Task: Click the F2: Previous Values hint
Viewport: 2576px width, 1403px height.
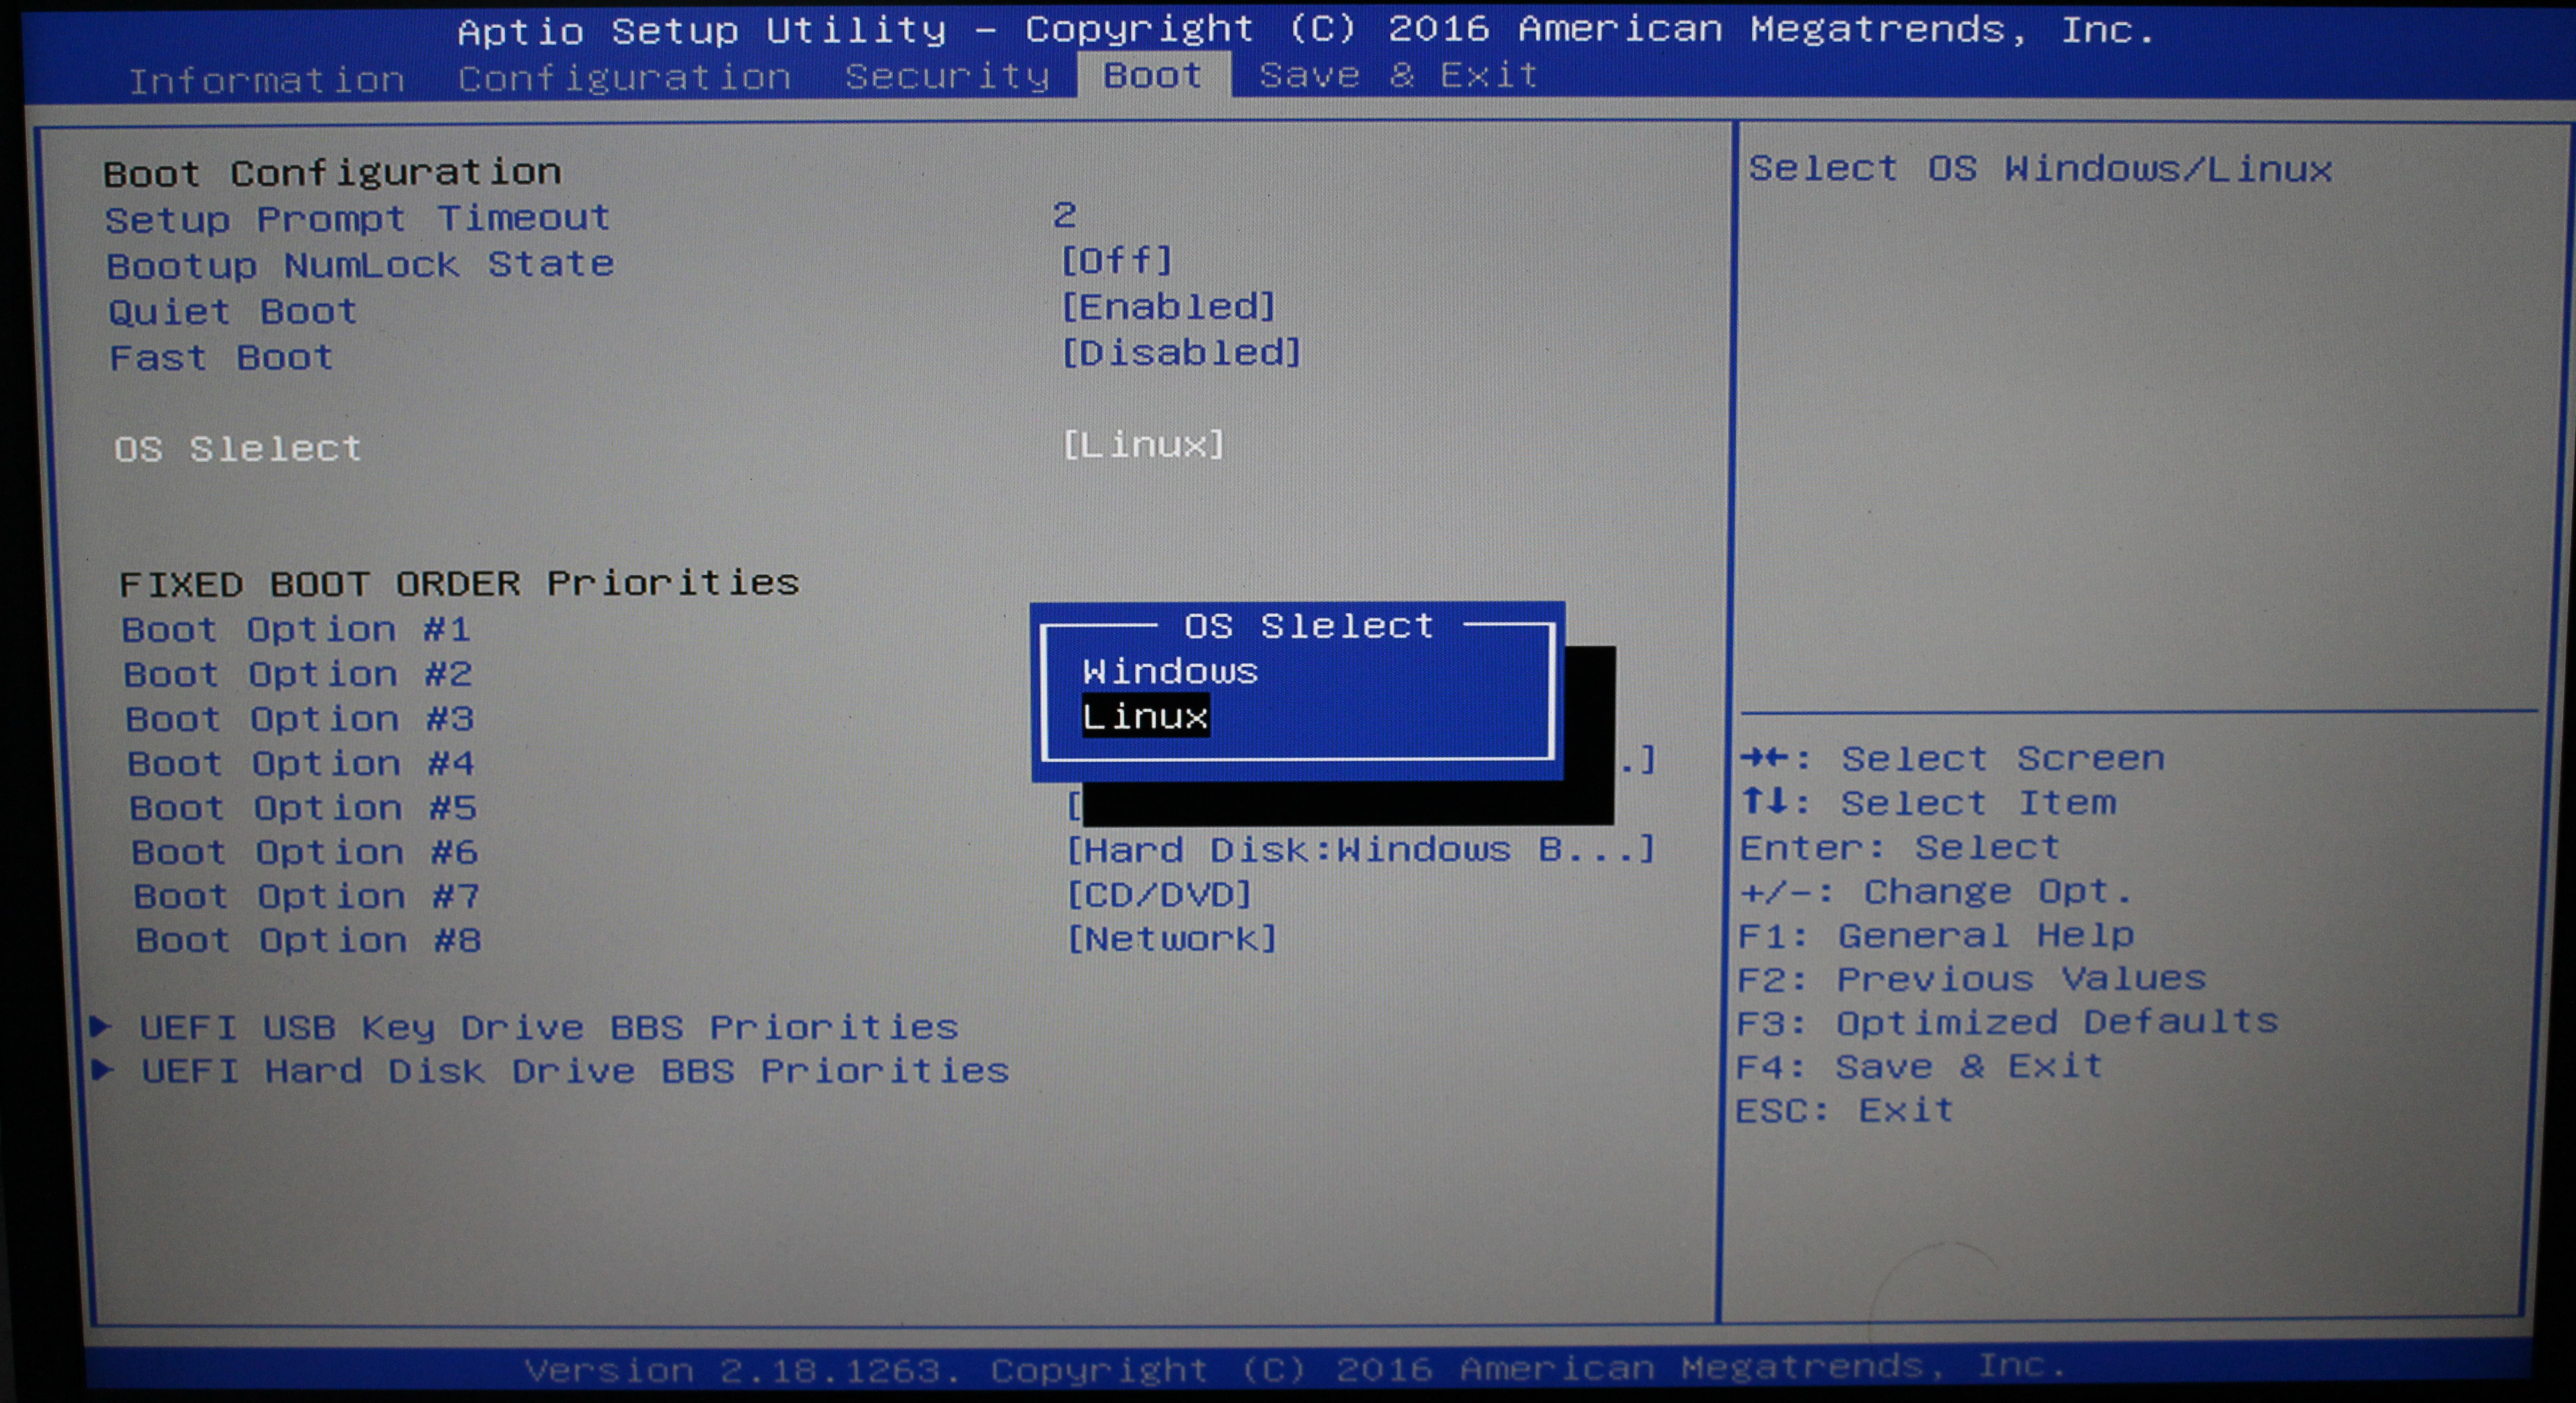Action: [x=1972, y=978]
